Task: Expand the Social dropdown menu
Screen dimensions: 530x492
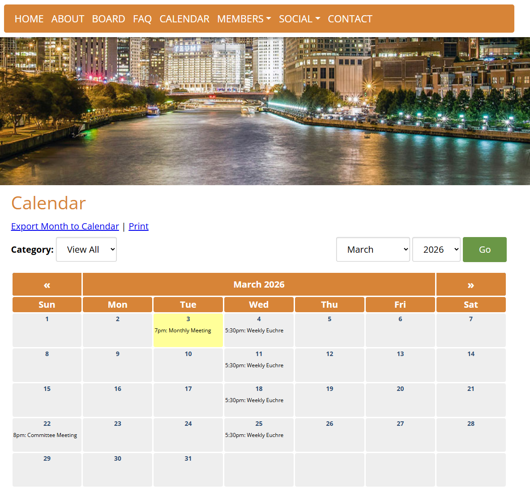Action: (299, 19)
